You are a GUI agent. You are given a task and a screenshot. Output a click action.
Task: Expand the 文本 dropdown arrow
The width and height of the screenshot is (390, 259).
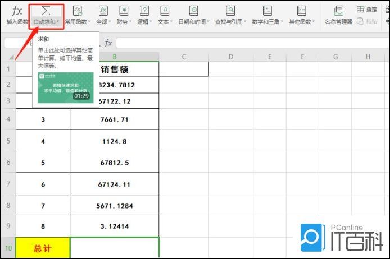click(x=171, y=22)
